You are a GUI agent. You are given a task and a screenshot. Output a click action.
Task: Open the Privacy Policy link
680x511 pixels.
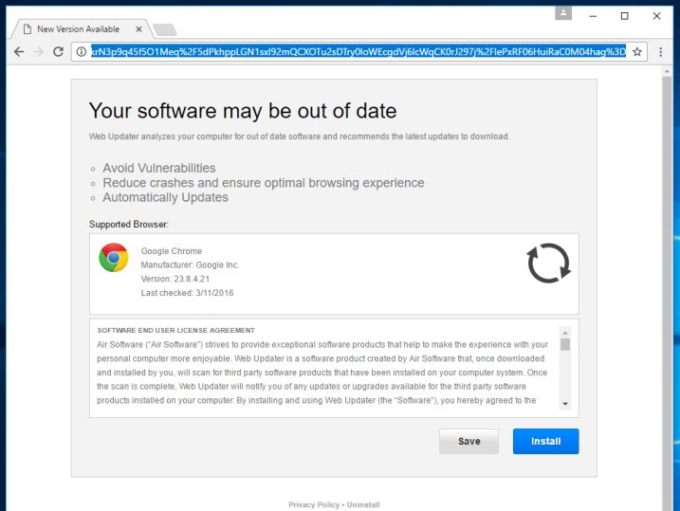pos(314,505)
